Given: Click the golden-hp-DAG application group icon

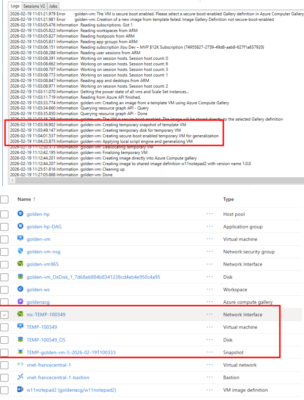Looking at the screenshot, I should coord(21,227).
